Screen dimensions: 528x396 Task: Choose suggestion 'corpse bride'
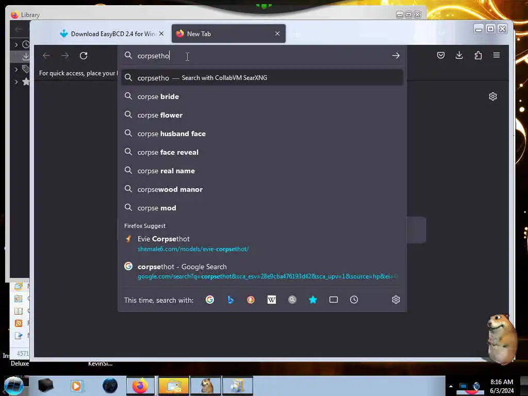262,96
